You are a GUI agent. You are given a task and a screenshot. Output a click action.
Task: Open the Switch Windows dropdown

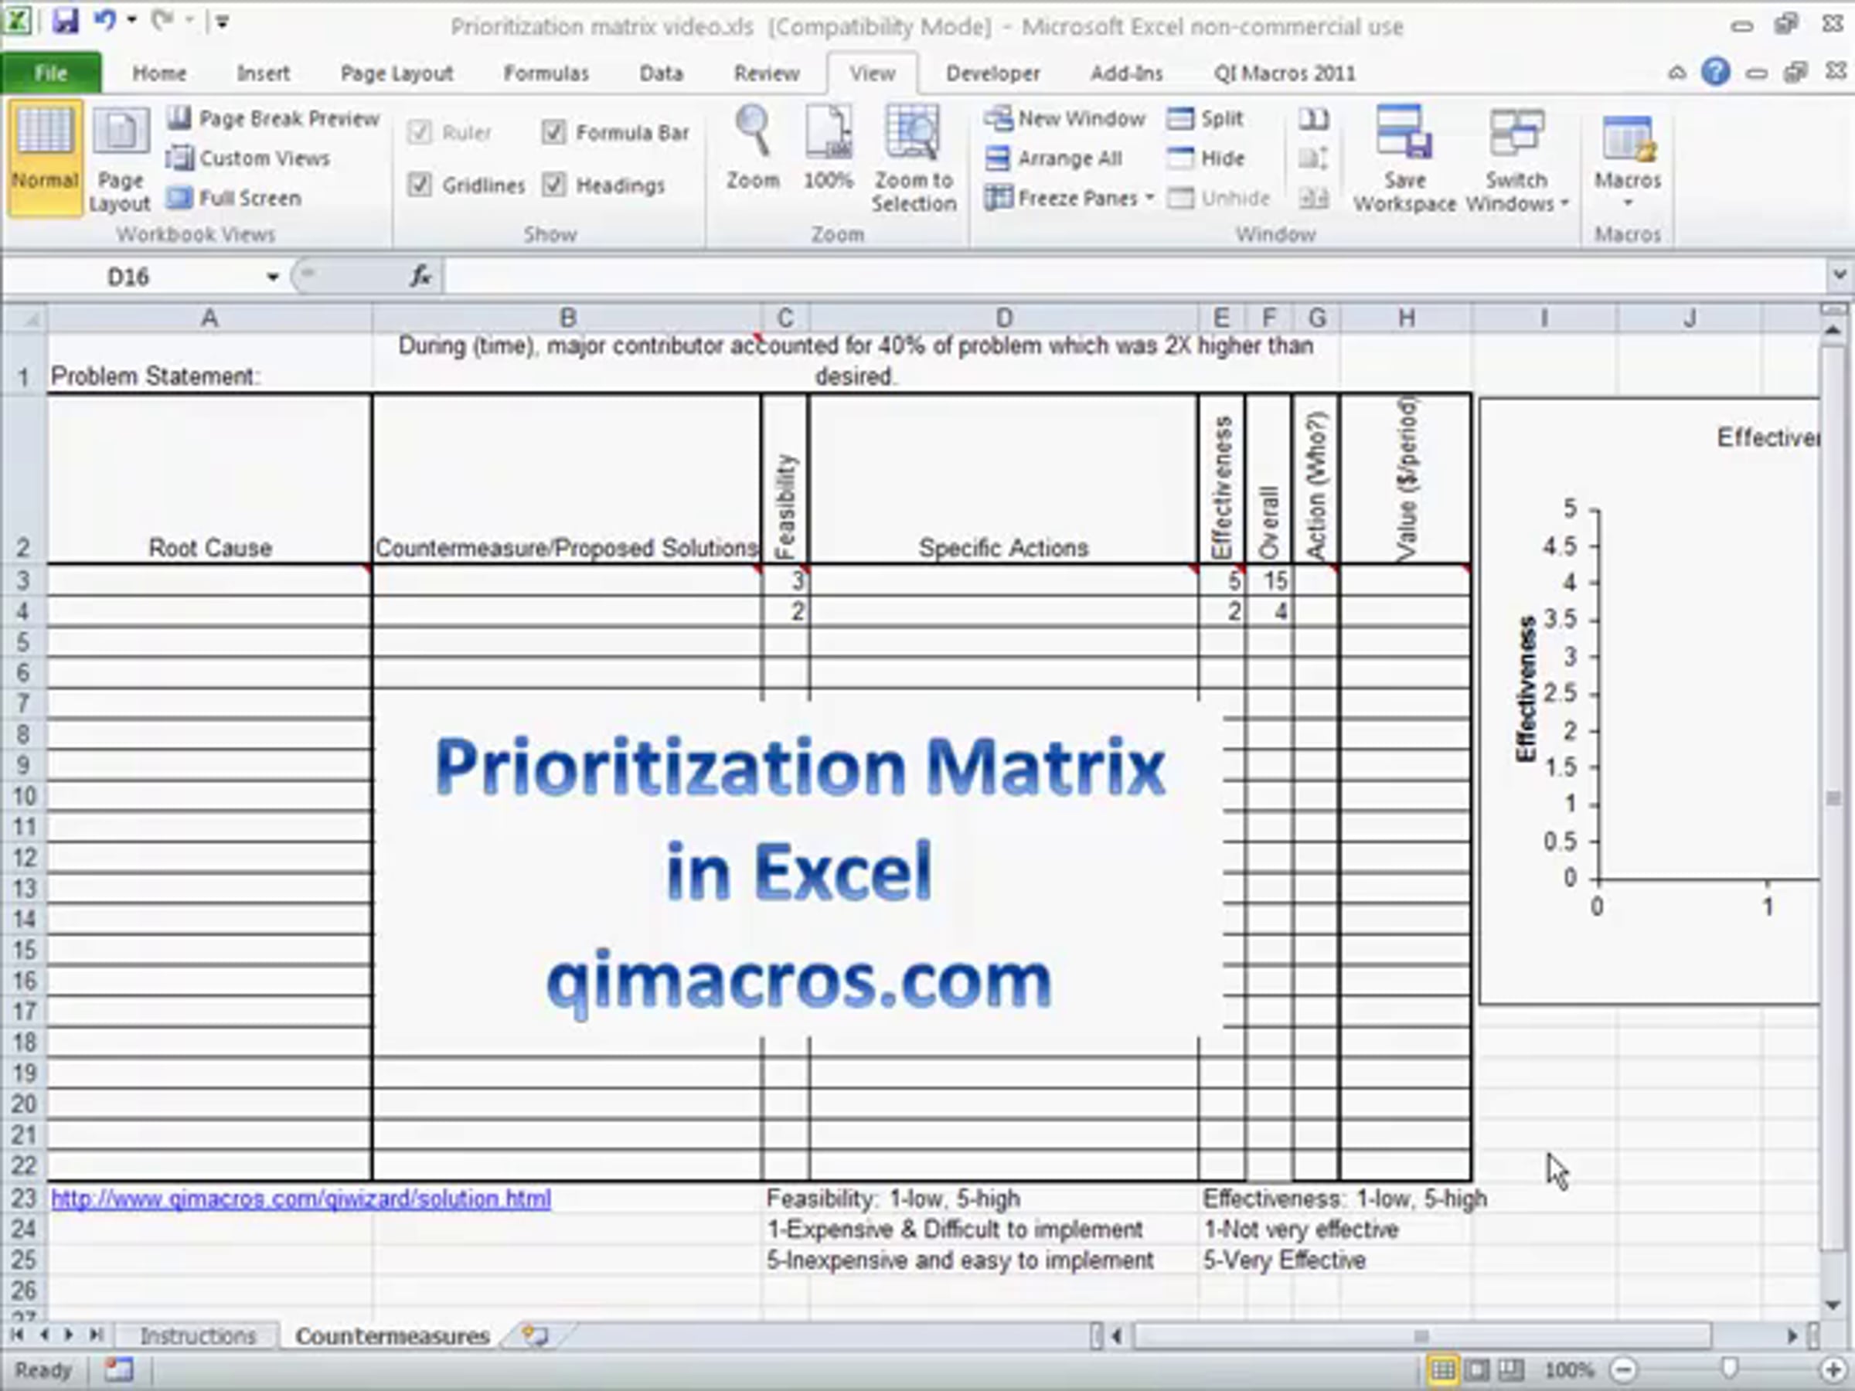pos(1517,158)
